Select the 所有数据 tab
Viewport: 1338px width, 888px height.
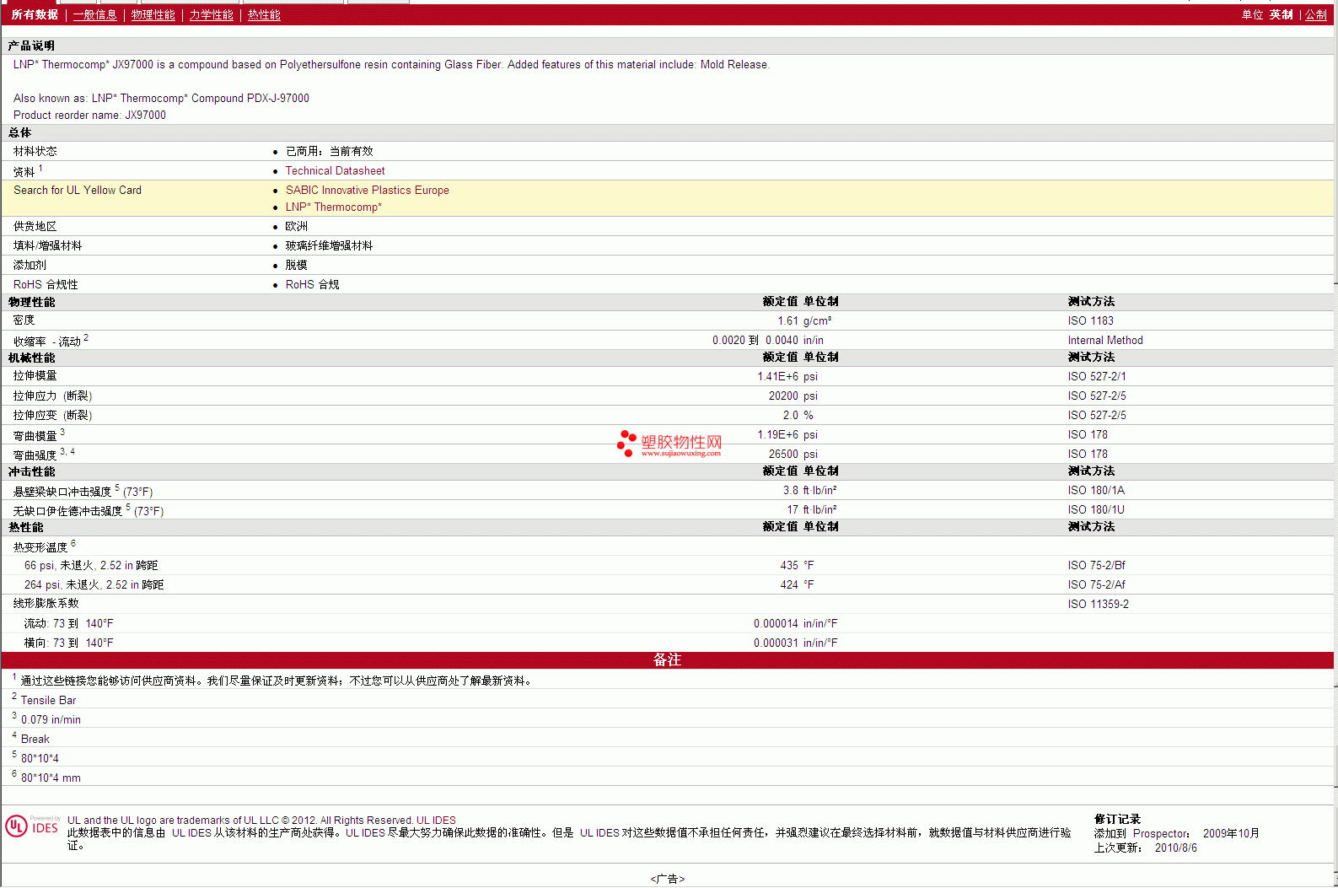(35, 15)
